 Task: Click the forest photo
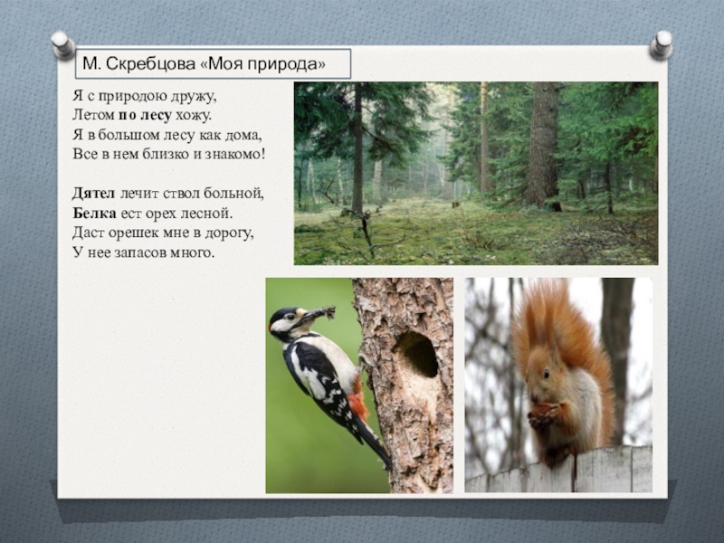(475, 173)
